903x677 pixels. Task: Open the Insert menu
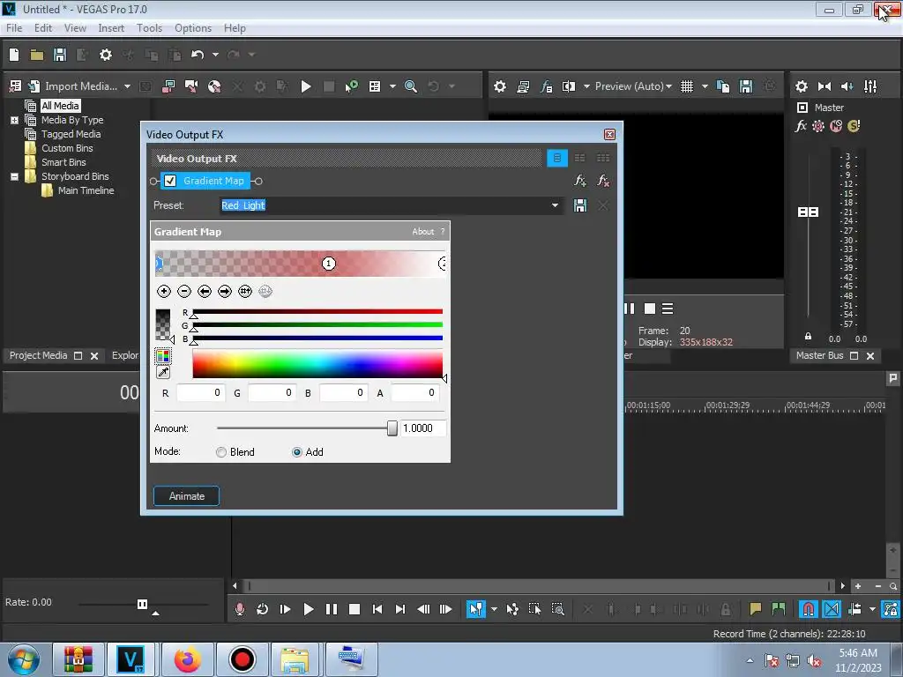click(x=111, y=28)
